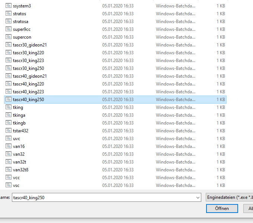Click the van32t file icon
The height and width of the screenshot is (223, 253).
[x=9, y=162]
